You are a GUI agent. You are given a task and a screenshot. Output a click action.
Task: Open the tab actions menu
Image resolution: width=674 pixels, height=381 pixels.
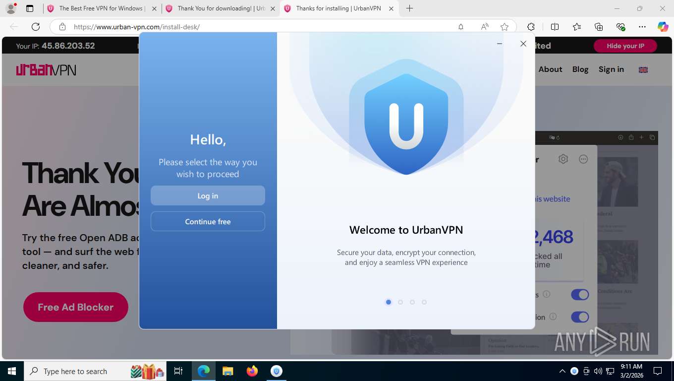30,8
